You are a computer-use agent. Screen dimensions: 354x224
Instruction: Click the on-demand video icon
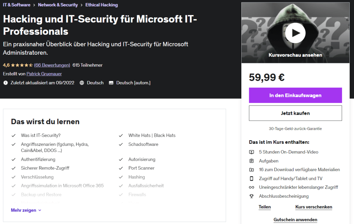click(252, 152)
